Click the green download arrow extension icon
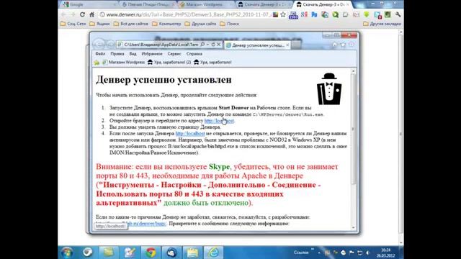The image size is (461, 259). pos(367,14)
